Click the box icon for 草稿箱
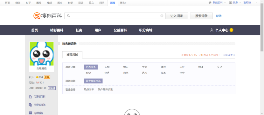Image resolution: width=264 pixels, height=115 pixels. 31,113
